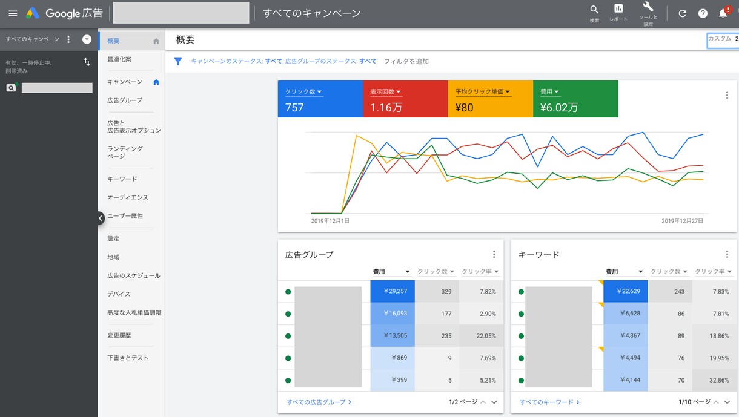Click the ¥29,257 cost cell
The image size is (739, 417).
coord(393,291)
